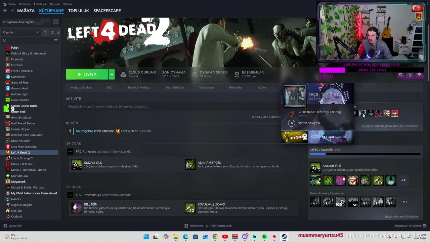The width and height of the screenshot is (430, 242).
Task: Click the +79 unearned achievements tile
Action: click(x=403, y=202)
